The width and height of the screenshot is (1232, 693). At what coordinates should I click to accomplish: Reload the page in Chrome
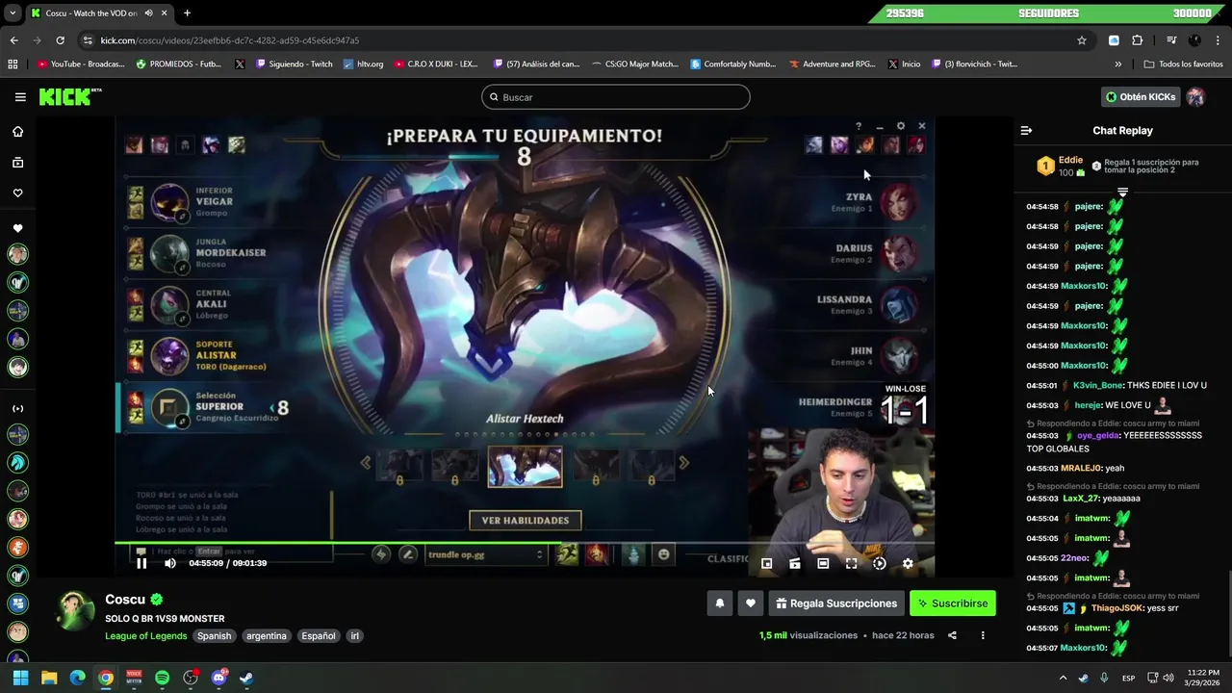(x=60, y=40)
